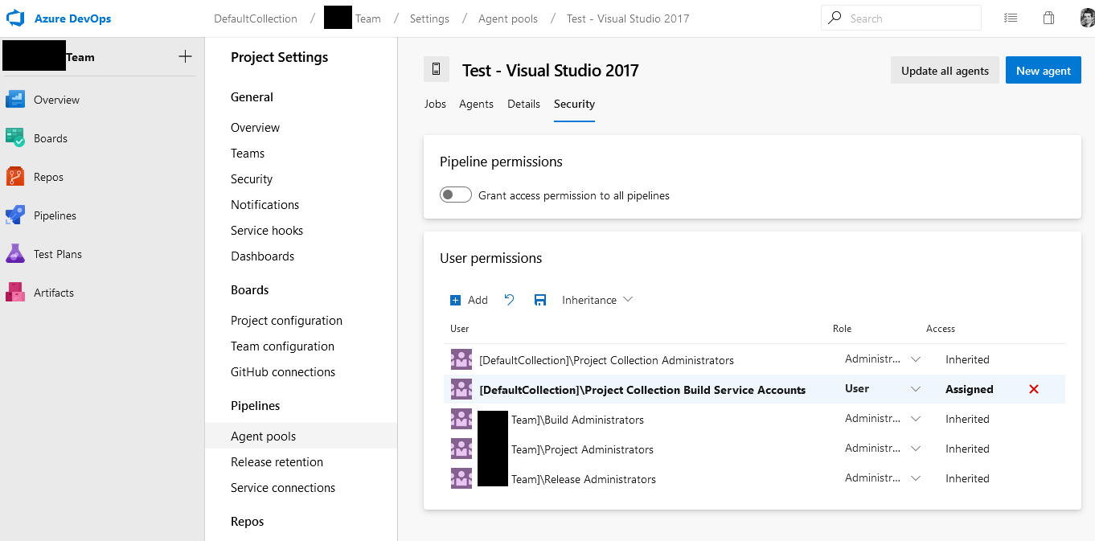Screen dimensions: 1095x541
Task: Open the Boards icon in sidebar
Action: (x=16, y=138)
